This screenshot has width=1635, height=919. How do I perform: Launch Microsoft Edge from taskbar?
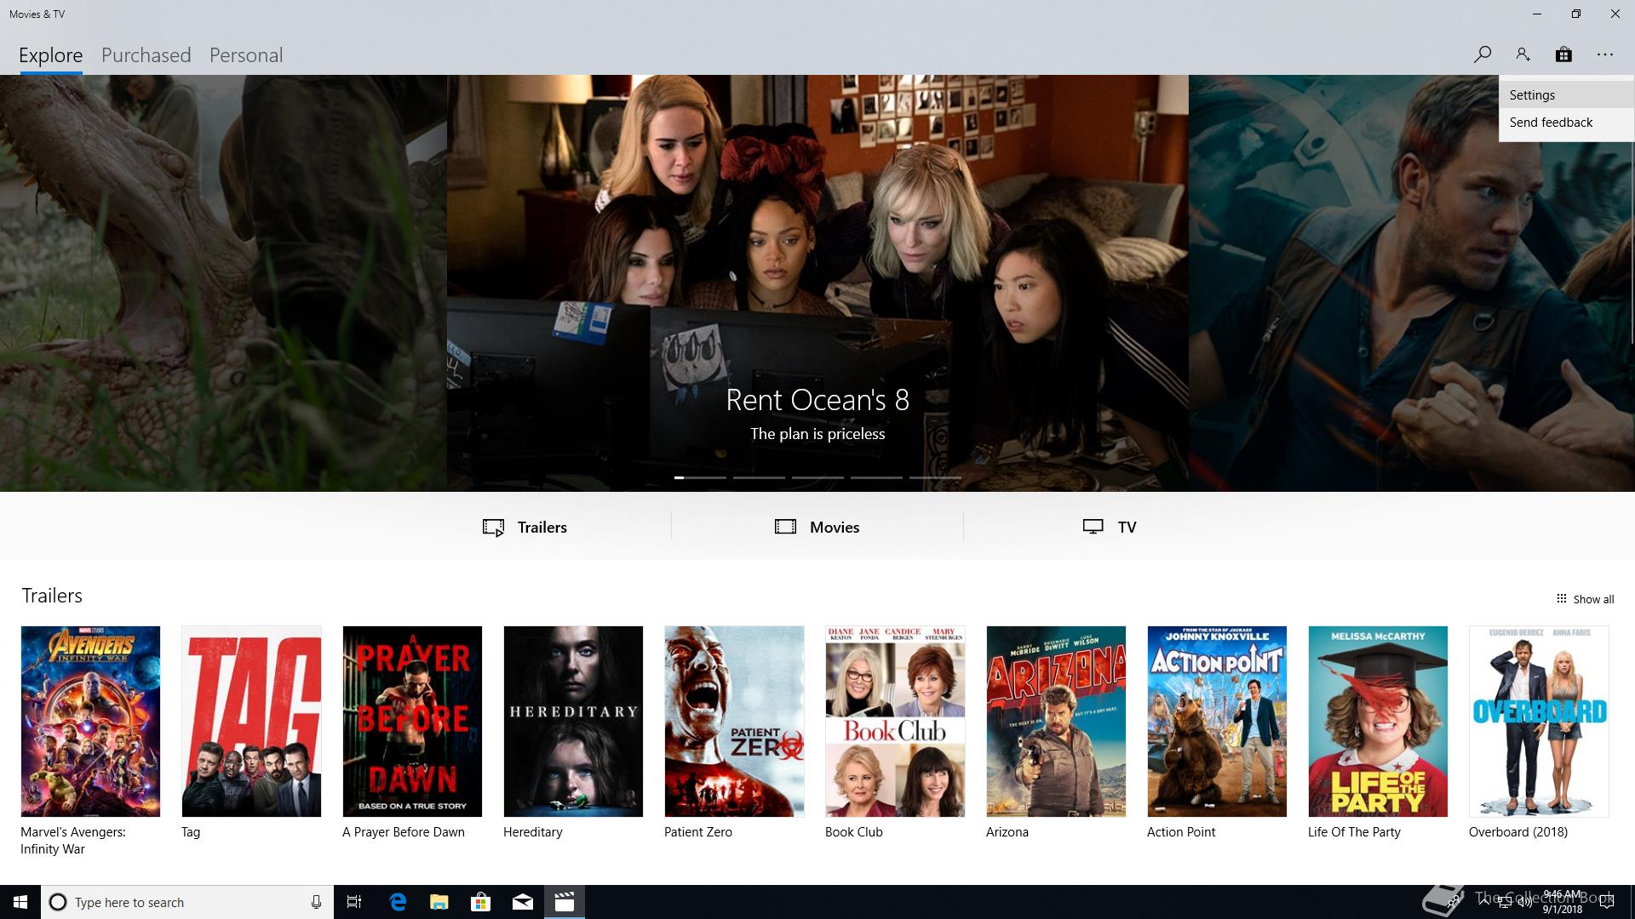pyautogui.click(x=398, y=902)
